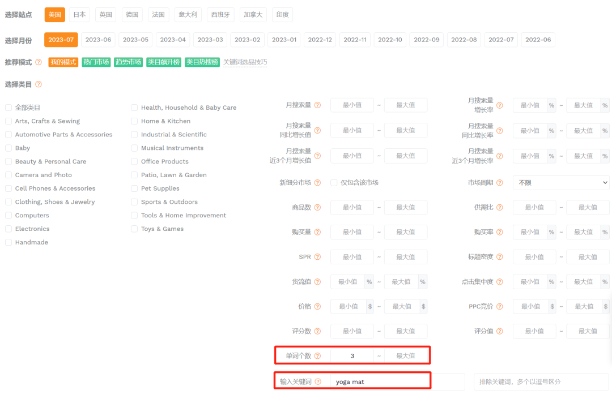
Task: Select 美国 site tab
Action: (54, 14)
